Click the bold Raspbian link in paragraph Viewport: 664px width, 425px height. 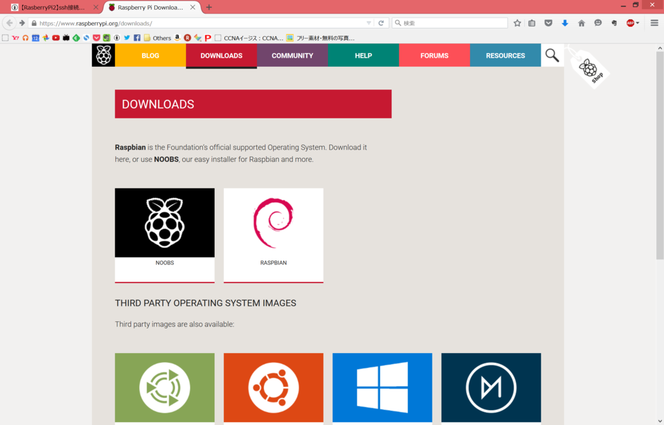tap(130, 147)
